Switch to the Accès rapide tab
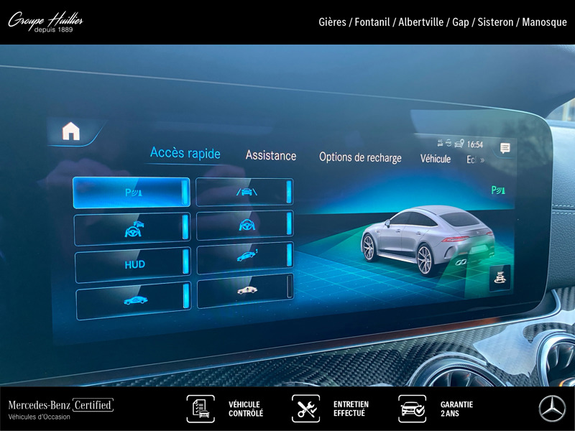This screenshot has width=575, height=431. (x=185, y=153)
